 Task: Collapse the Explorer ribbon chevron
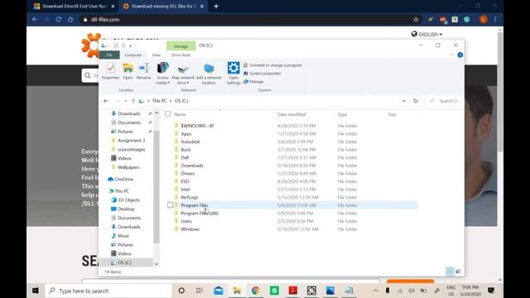pos(452,55)
